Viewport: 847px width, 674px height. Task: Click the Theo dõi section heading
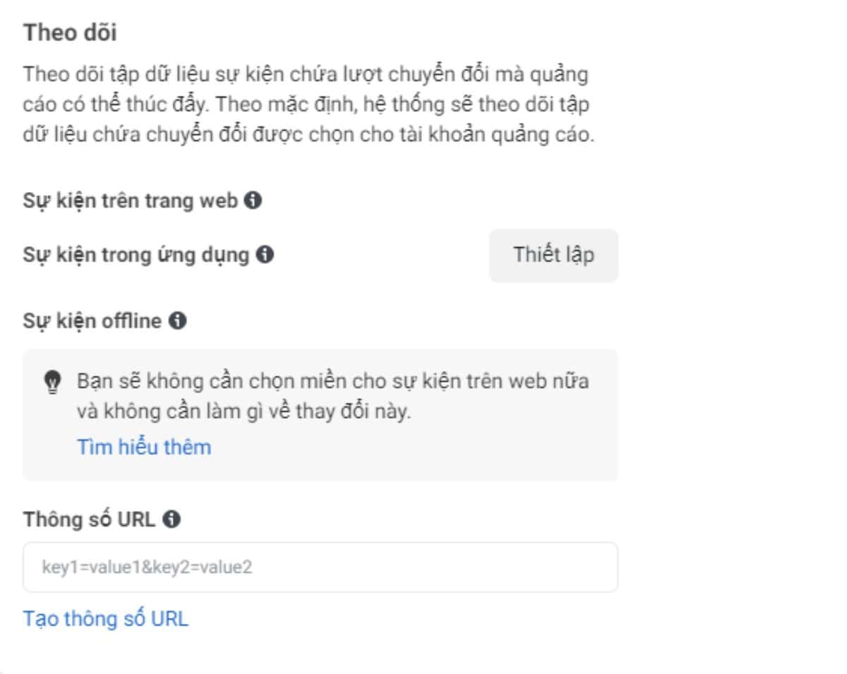pyautogui.click(x=70, y=32)
